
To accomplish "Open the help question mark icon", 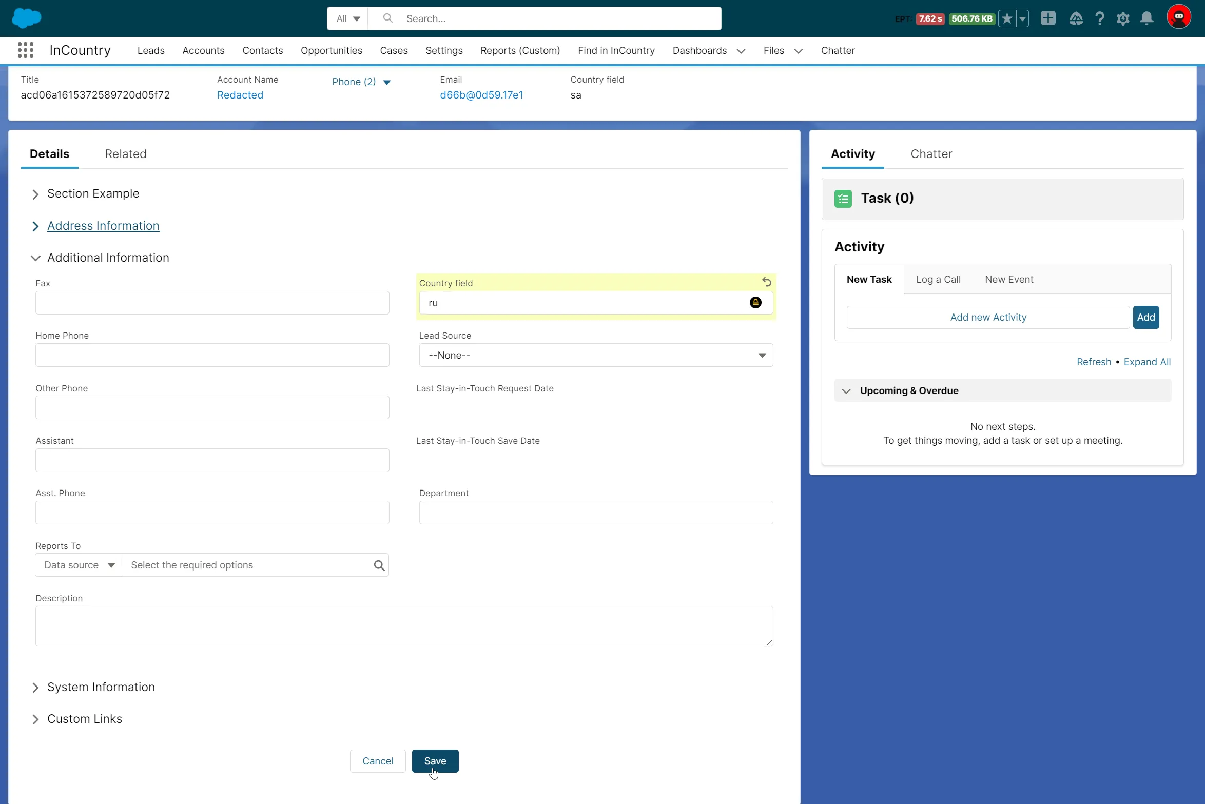I will point(1099,19).
